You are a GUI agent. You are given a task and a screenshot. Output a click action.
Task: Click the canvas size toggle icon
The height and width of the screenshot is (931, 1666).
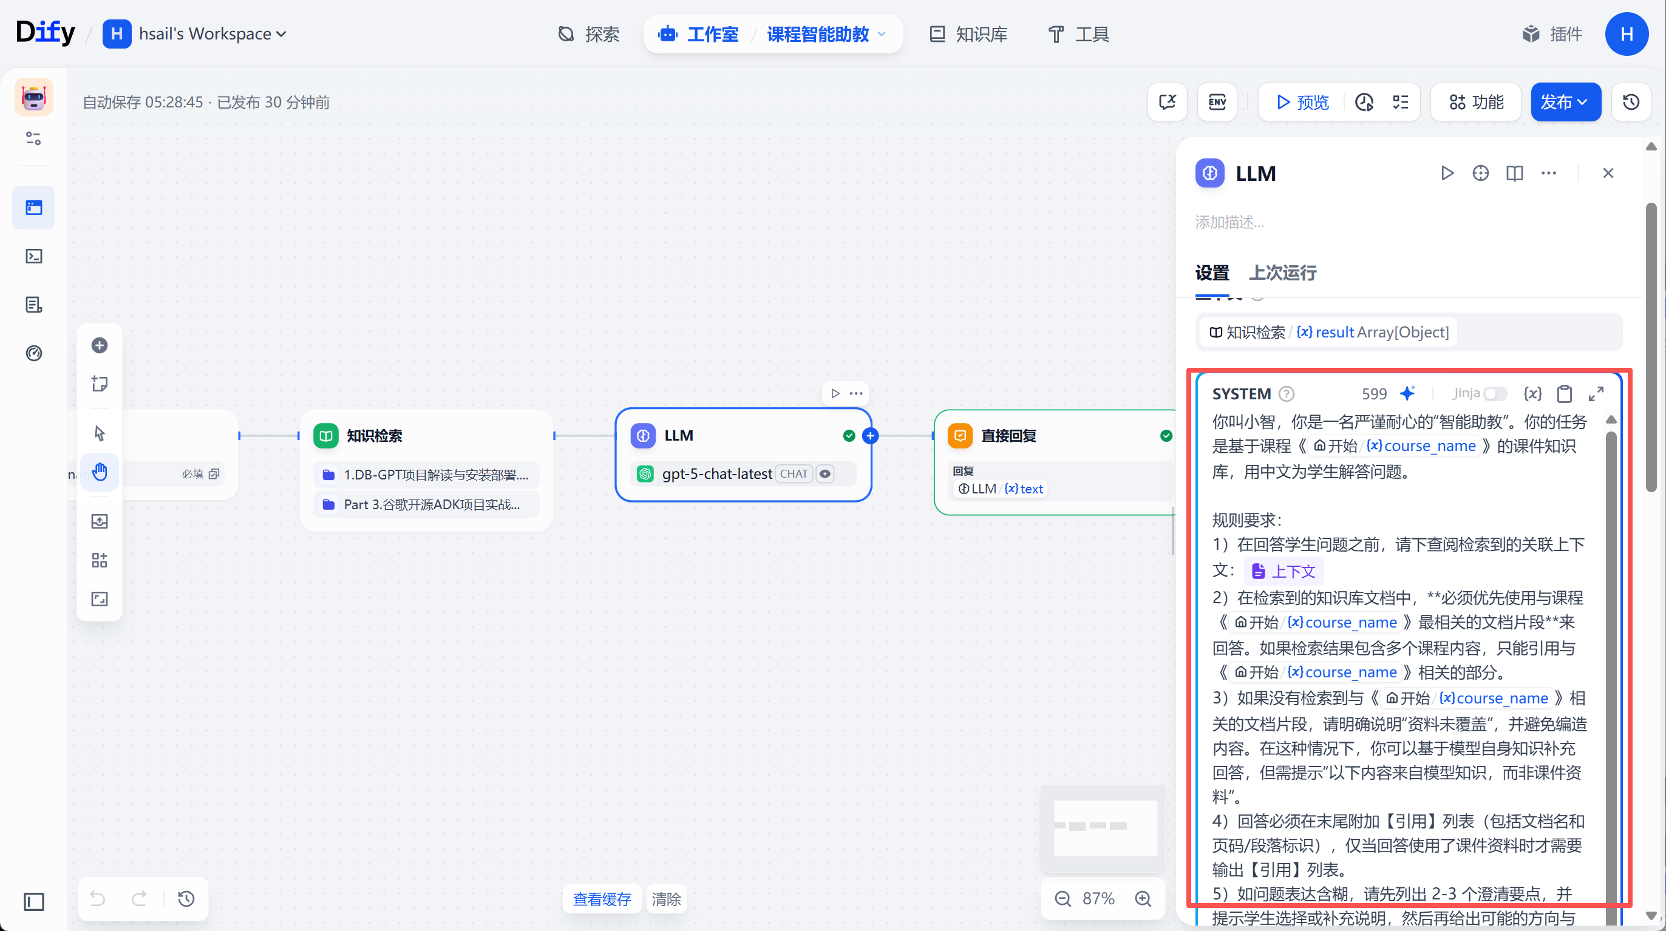[99, 598]
